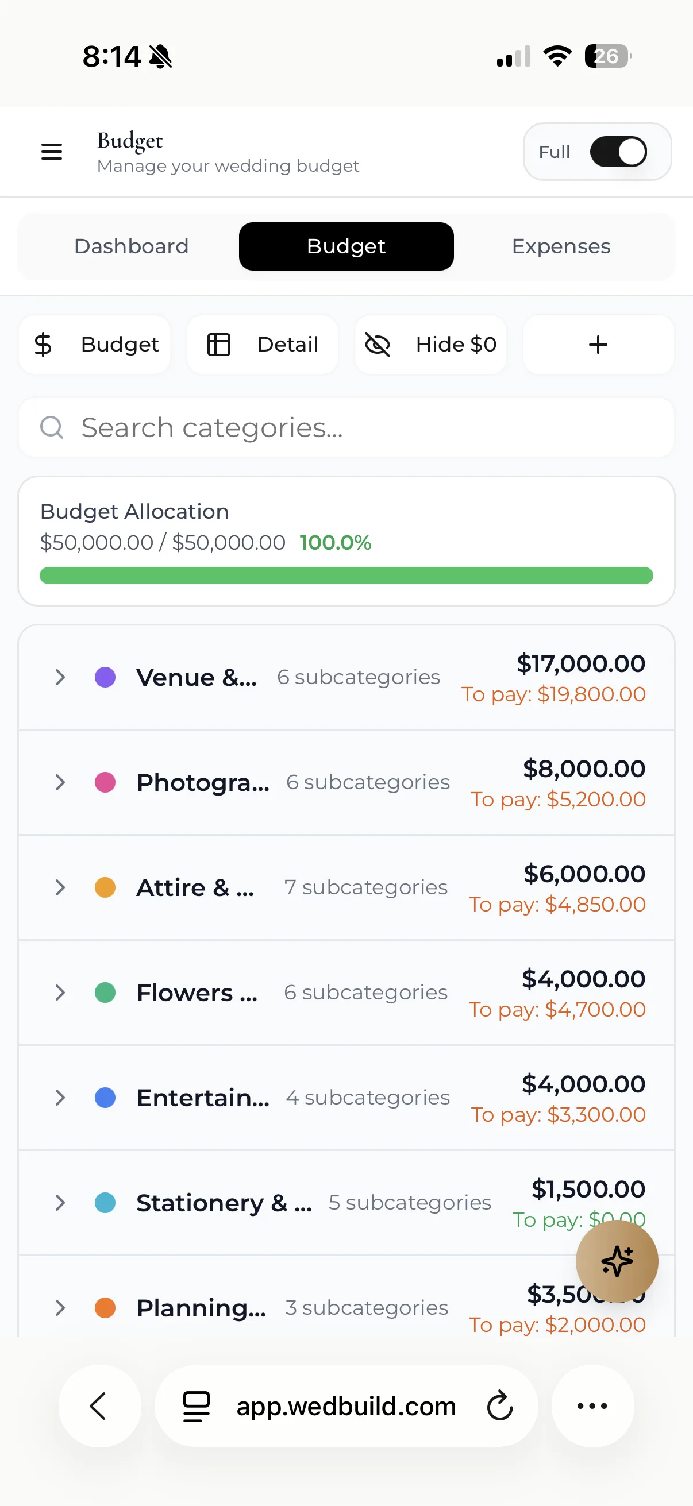This screenshot has width=693, height=1506.
Task: Toggle the Full mode switch
Action: click(x=618, y=152)
